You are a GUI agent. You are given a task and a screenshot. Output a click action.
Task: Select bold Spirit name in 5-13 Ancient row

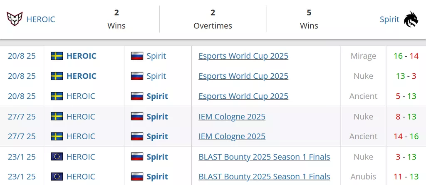point(157,96)
